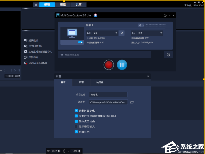Screen dimensions: 205x154
Task: Click the MultiCam Capture upgrade arrow icon
Action: coord(95,15)
